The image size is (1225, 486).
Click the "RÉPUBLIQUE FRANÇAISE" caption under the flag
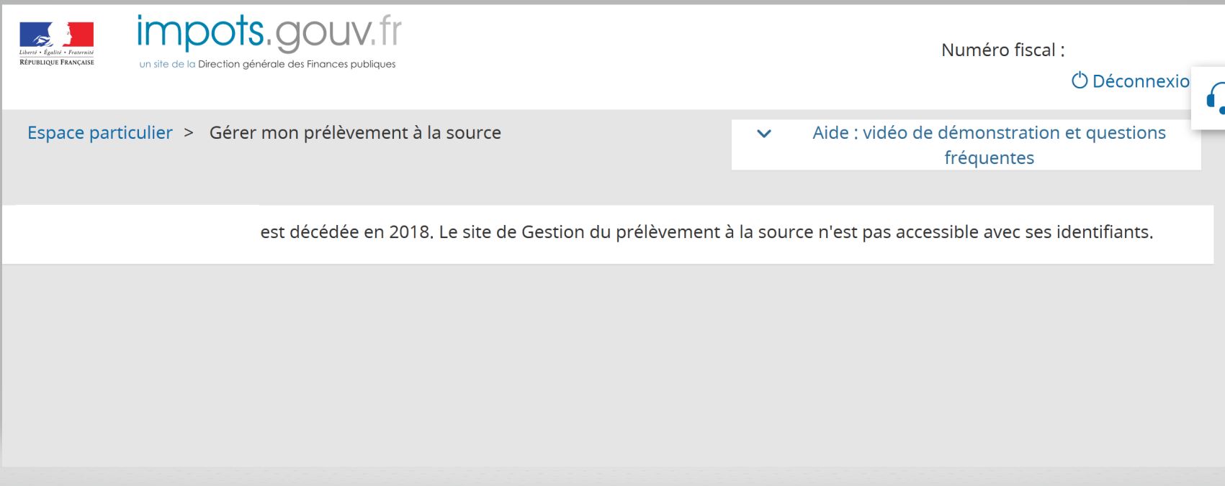click(x=57, y=62)
